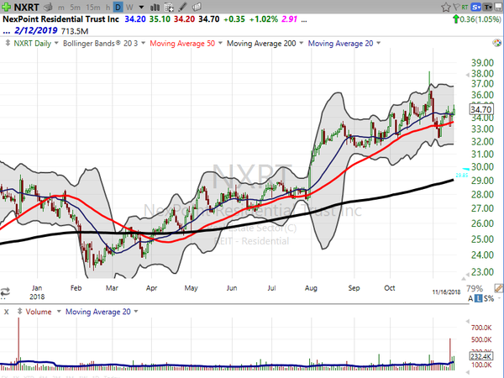Click volume pane Moving Average 20 label
Screen dimensions: 504x378
pyautogui.click(x=98, y=312)
